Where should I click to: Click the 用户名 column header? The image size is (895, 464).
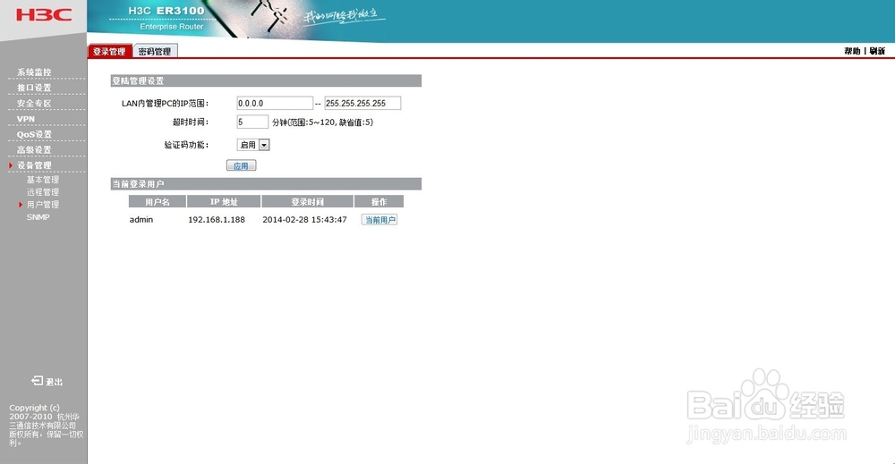point(158,202)
